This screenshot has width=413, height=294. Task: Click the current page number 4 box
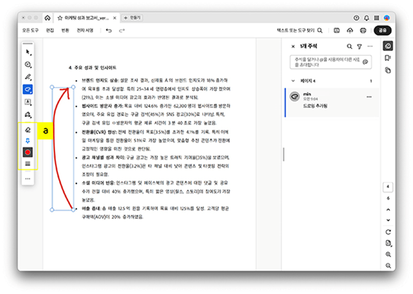click(x=388, y=187)
